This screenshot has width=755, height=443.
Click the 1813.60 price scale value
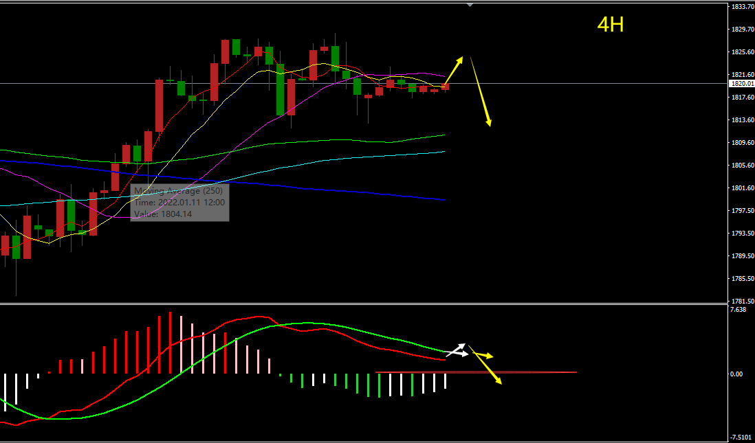(742, 120)
